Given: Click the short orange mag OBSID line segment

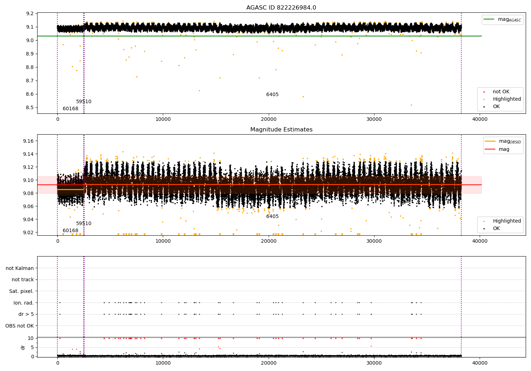Looking at the screenshot, I should coord(70,189).
